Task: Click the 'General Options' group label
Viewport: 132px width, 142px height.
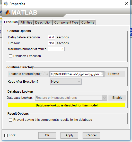Action: (19, 31)
